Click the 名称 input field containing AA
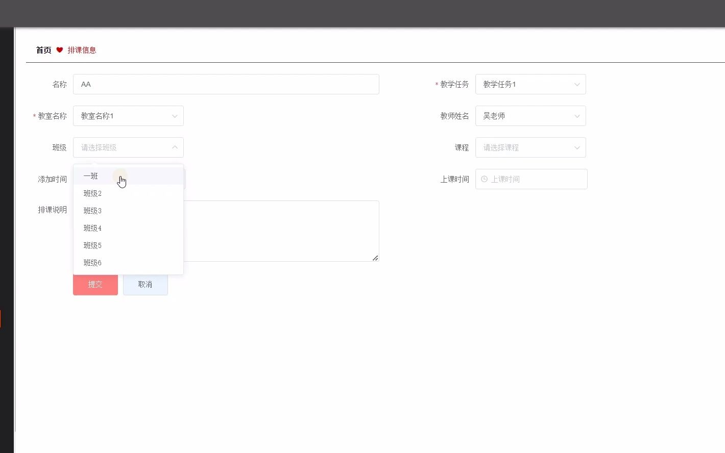Viewport: 725px width, 453px height. 226,84
